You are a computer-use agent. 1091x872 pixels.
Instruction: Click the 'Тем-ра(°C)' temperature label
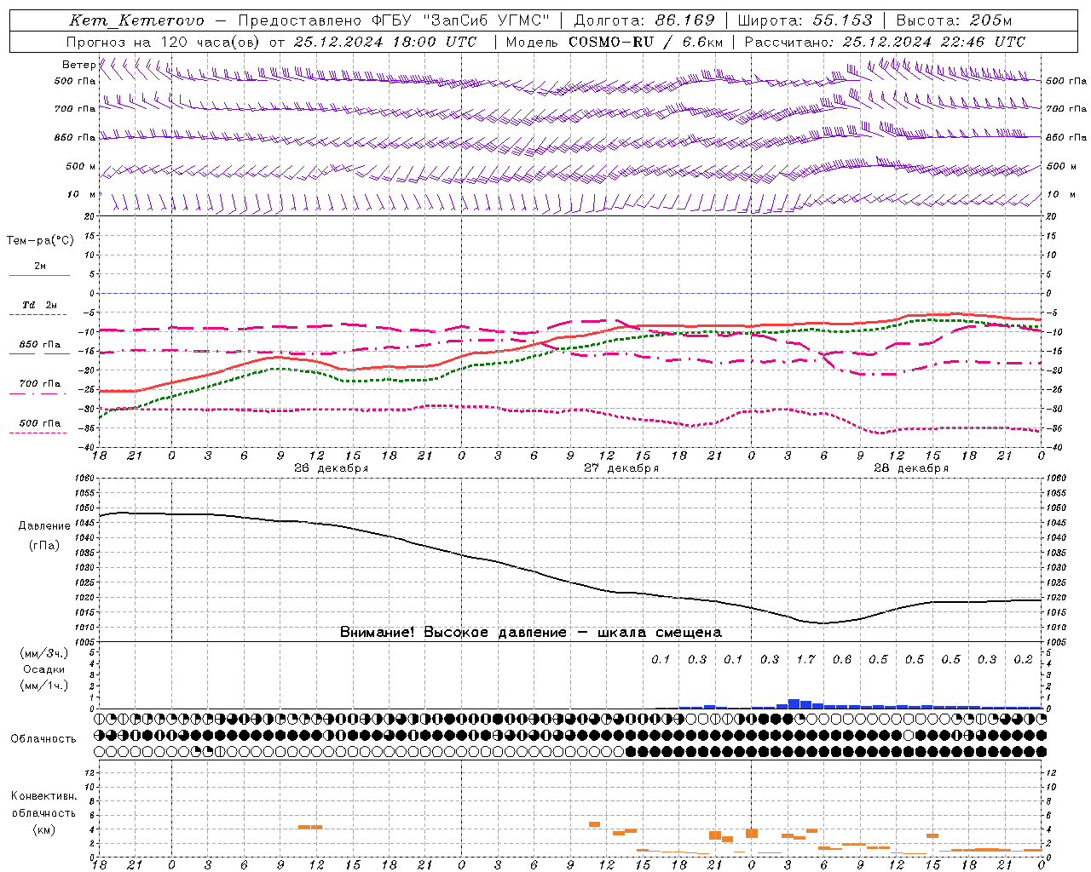click(40, 241)
